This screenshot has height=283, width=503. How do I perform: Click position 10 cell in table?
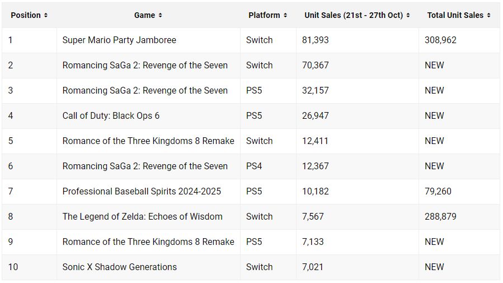(x=13, y=267)
